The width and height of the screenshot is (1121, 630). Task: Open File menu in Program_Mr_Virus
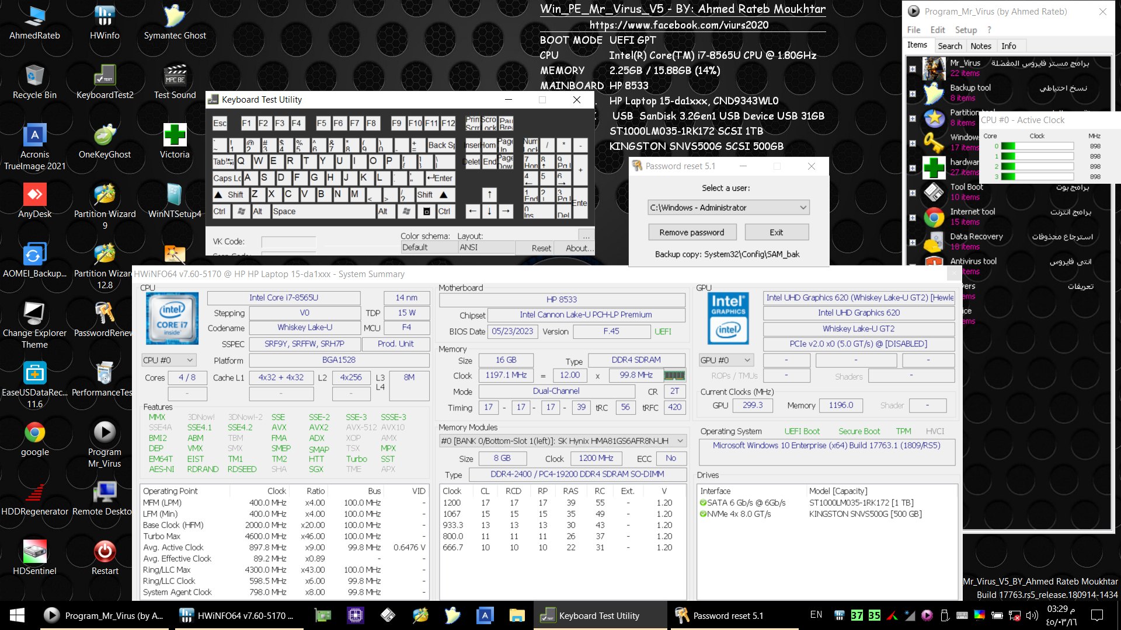click(x=913, y=30)
